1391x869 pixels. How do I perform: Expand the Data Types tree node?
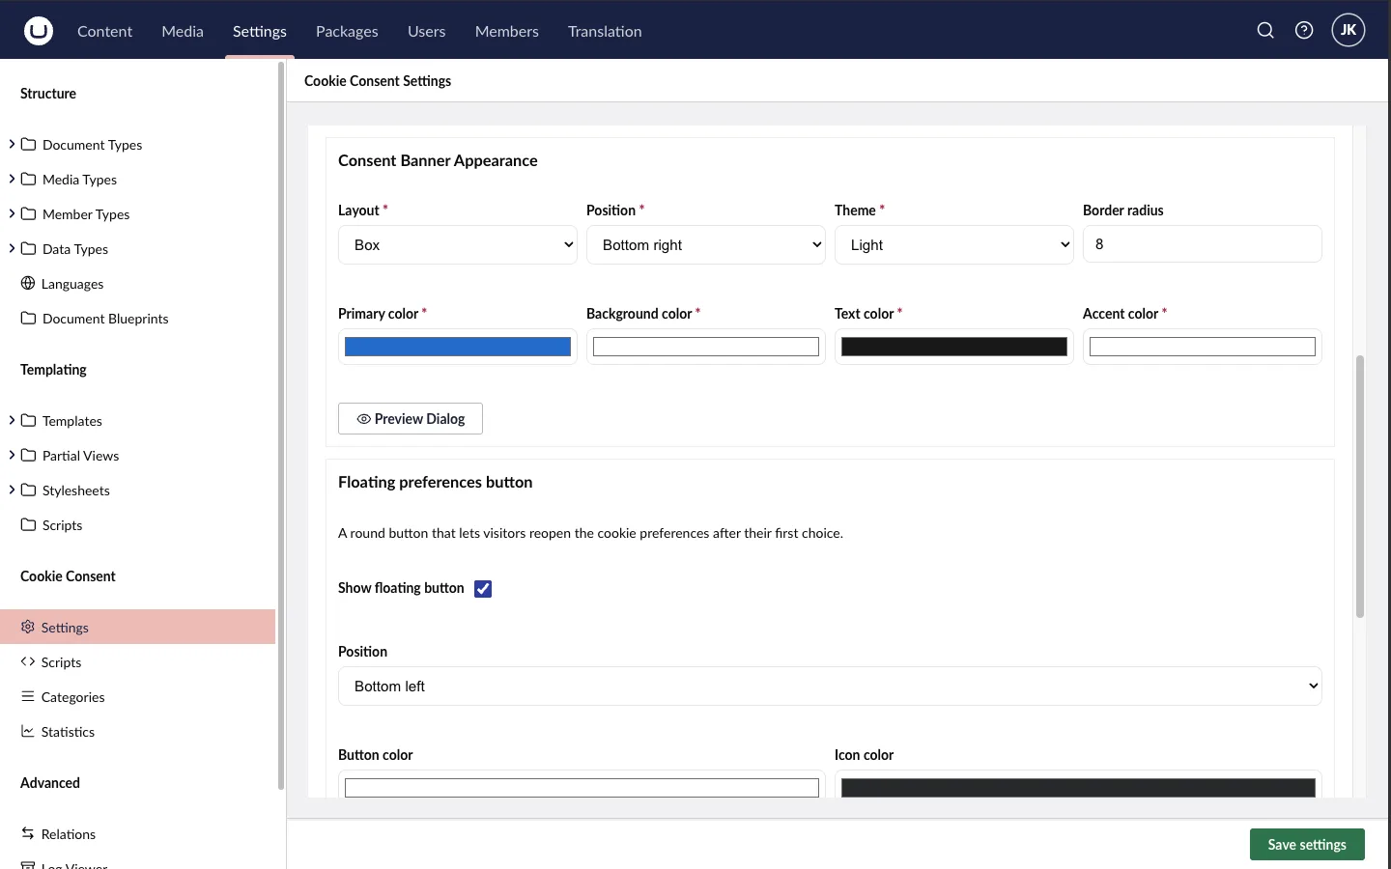(12, 248)
